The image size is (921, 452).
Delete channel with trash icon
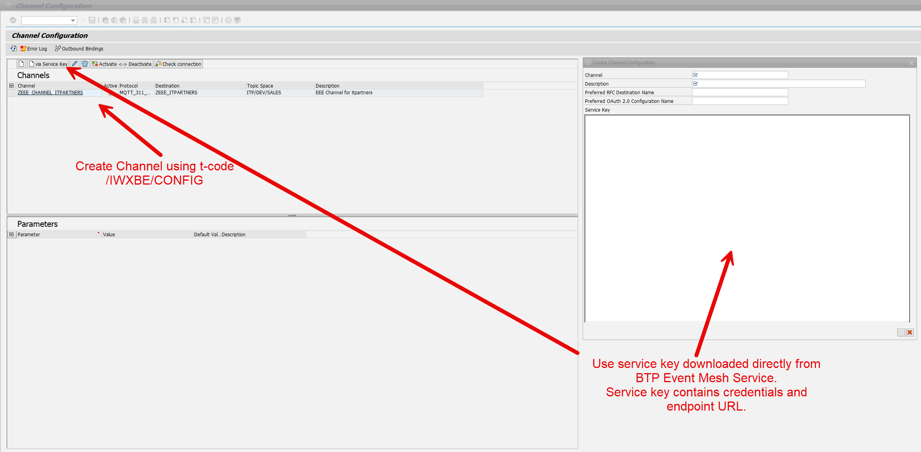[x=85, y=64]
